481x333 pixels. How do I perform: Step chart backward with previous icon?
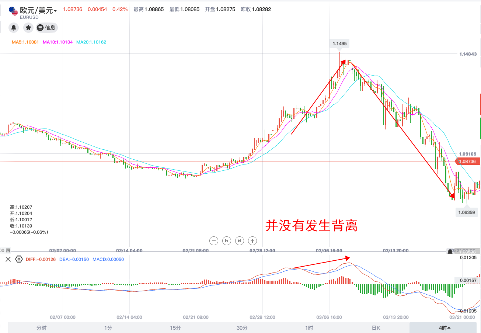227,241
